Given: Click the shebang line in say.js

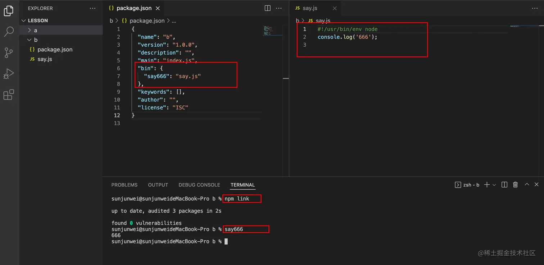Looking at the screenshot, I should pos(348,29).
